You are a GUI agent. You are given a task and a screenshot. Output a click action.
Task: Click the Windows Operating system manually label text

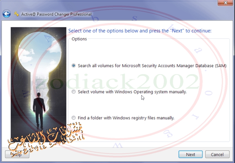[x=150, y=92]
